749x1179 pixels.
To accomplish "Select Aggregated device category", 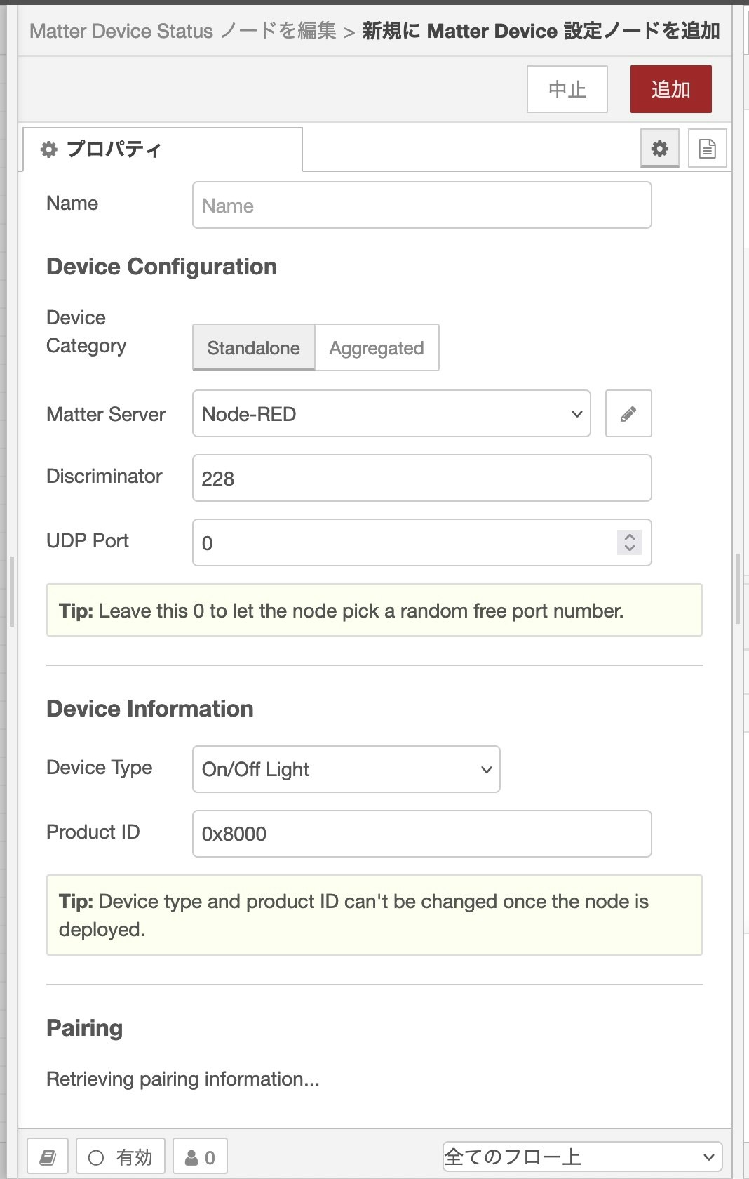I will (x=377, y=348).
